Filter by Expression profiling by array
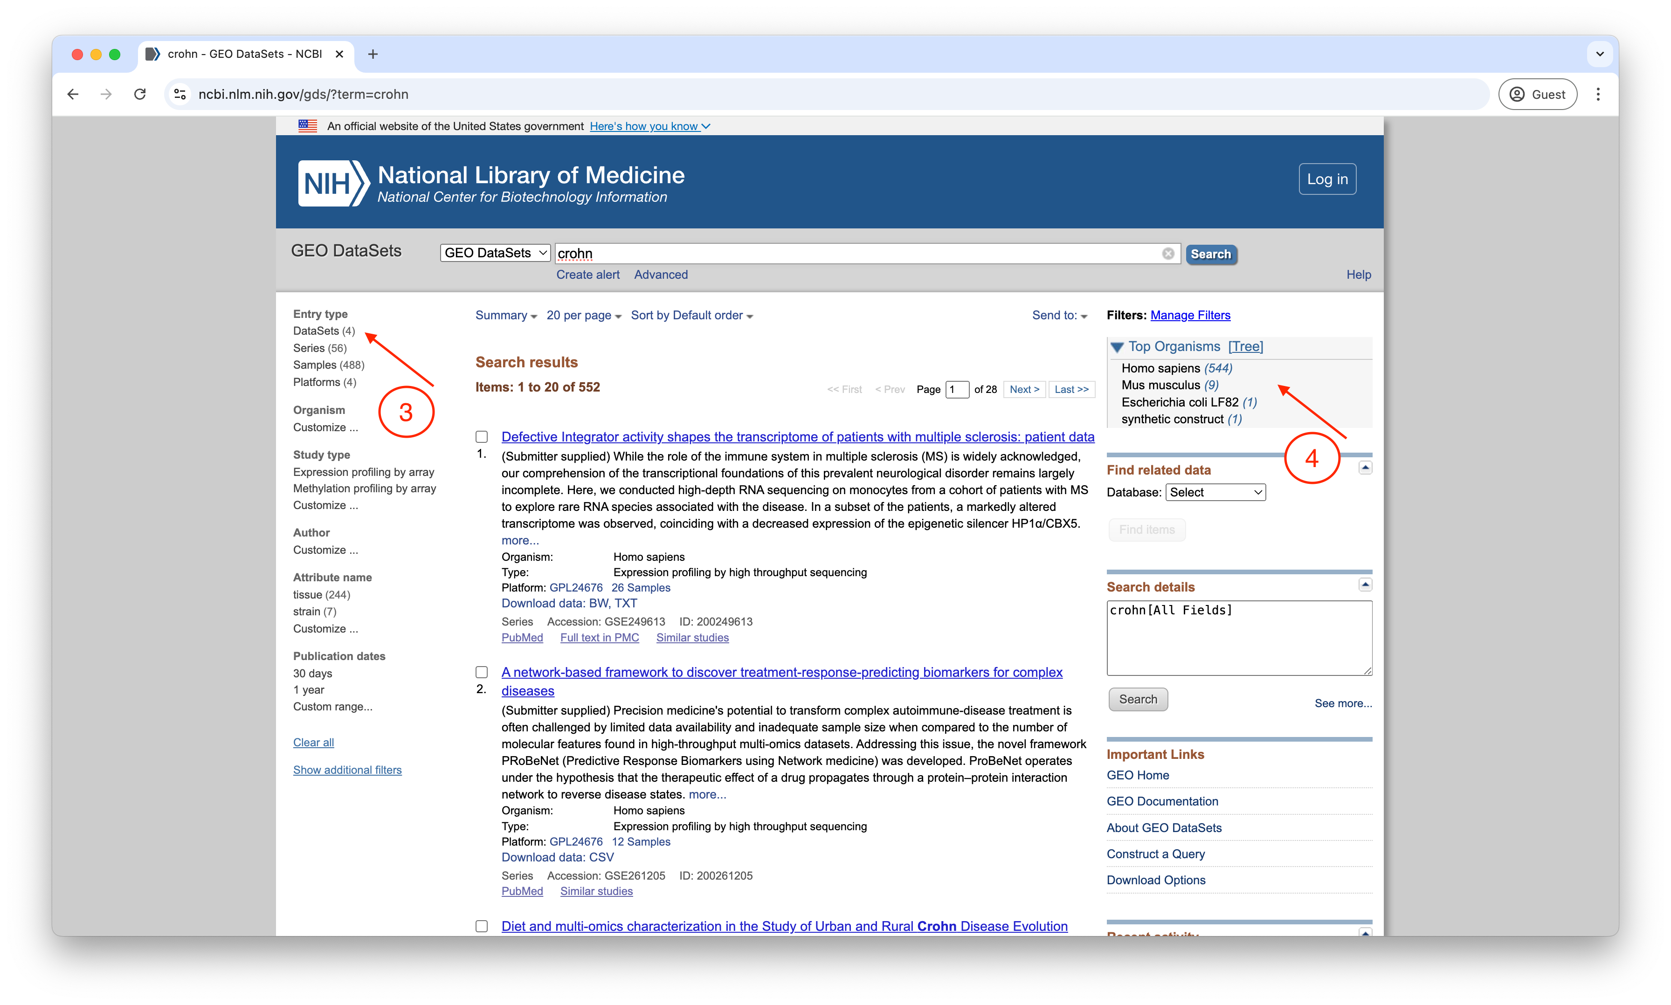 coord(364,472)
